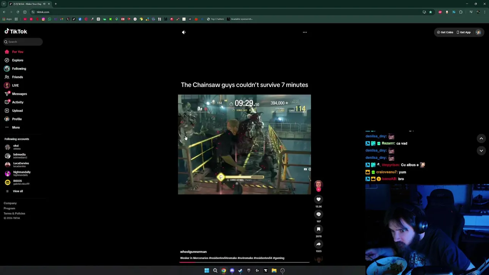Click the TikTok logo
Image resolution: width=489 pixels, height=275 pixels.
coord(16,32)
